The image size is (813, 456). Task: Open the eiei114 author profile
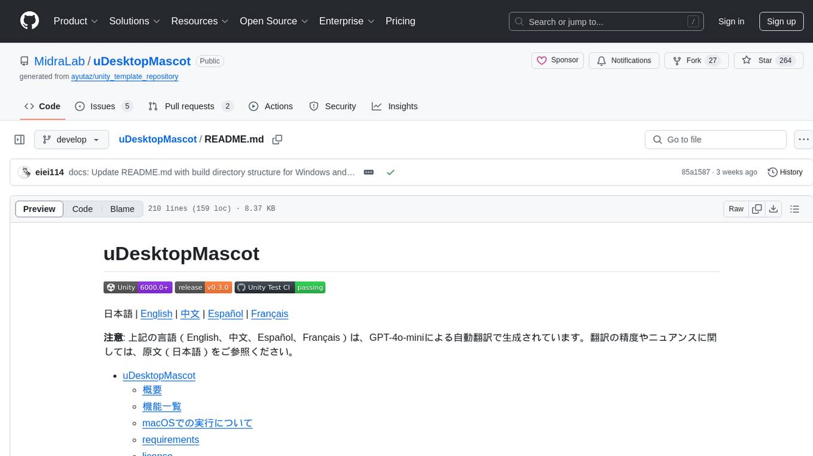click(50, 172)
